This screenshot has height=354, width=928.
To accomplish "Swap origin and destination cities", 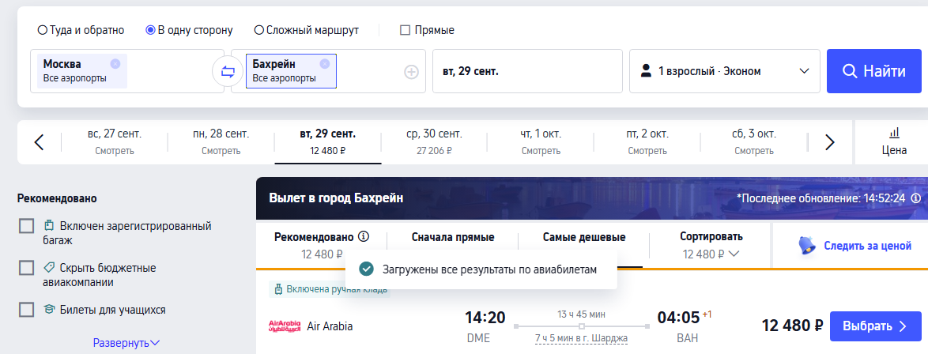I will pos(228,72).
